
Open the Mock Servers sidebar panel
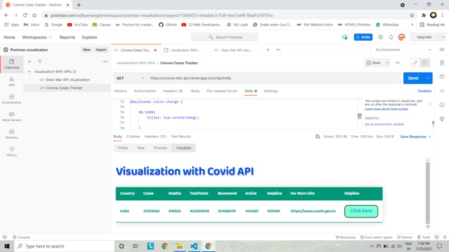[12, 116]
